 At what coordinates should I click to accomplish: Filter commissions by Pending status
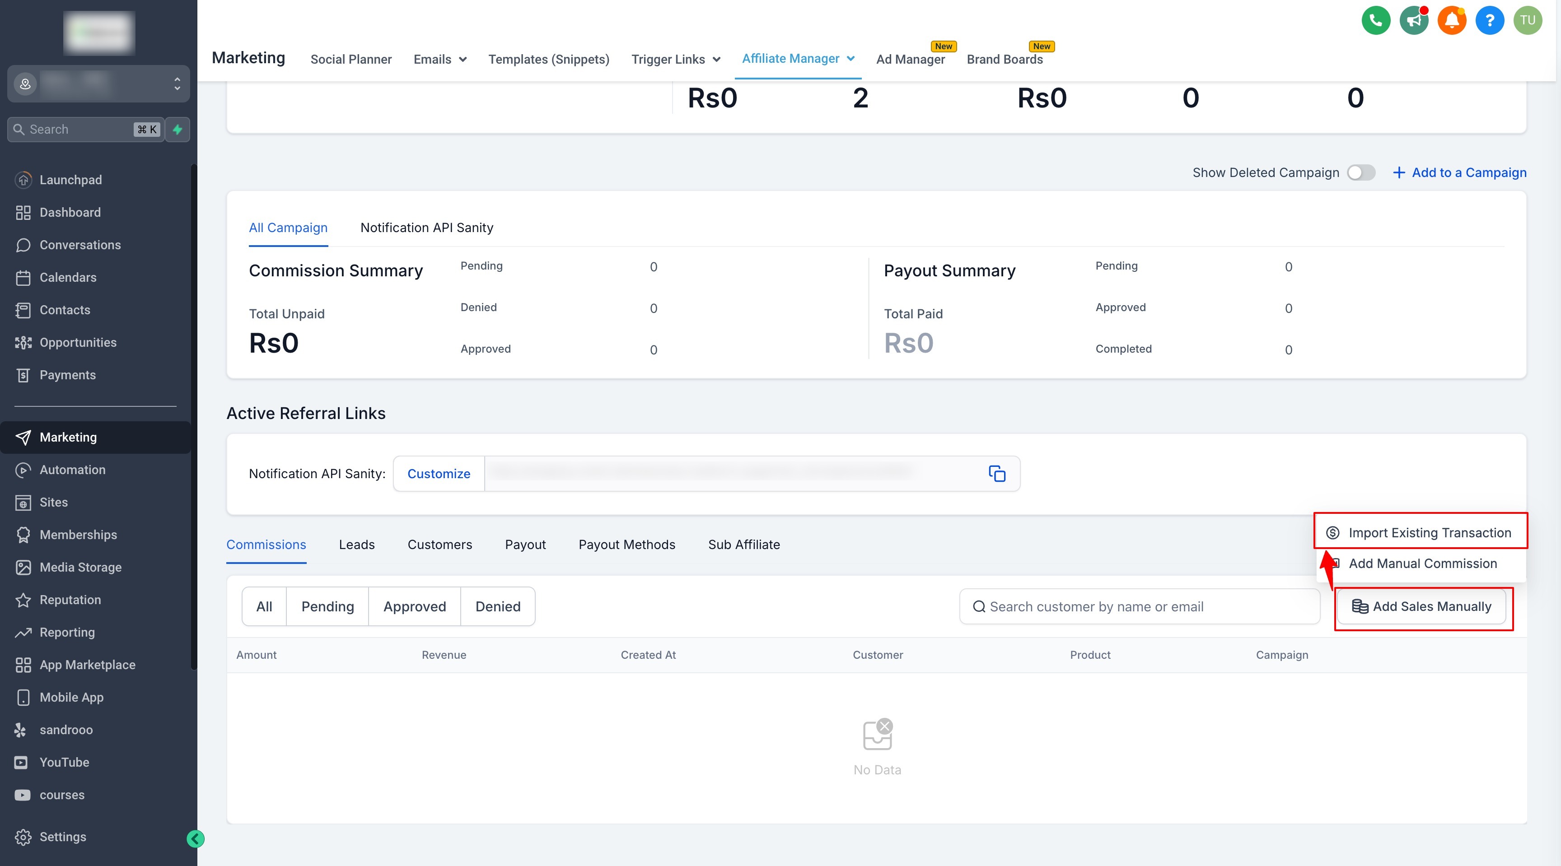point(327,606)
